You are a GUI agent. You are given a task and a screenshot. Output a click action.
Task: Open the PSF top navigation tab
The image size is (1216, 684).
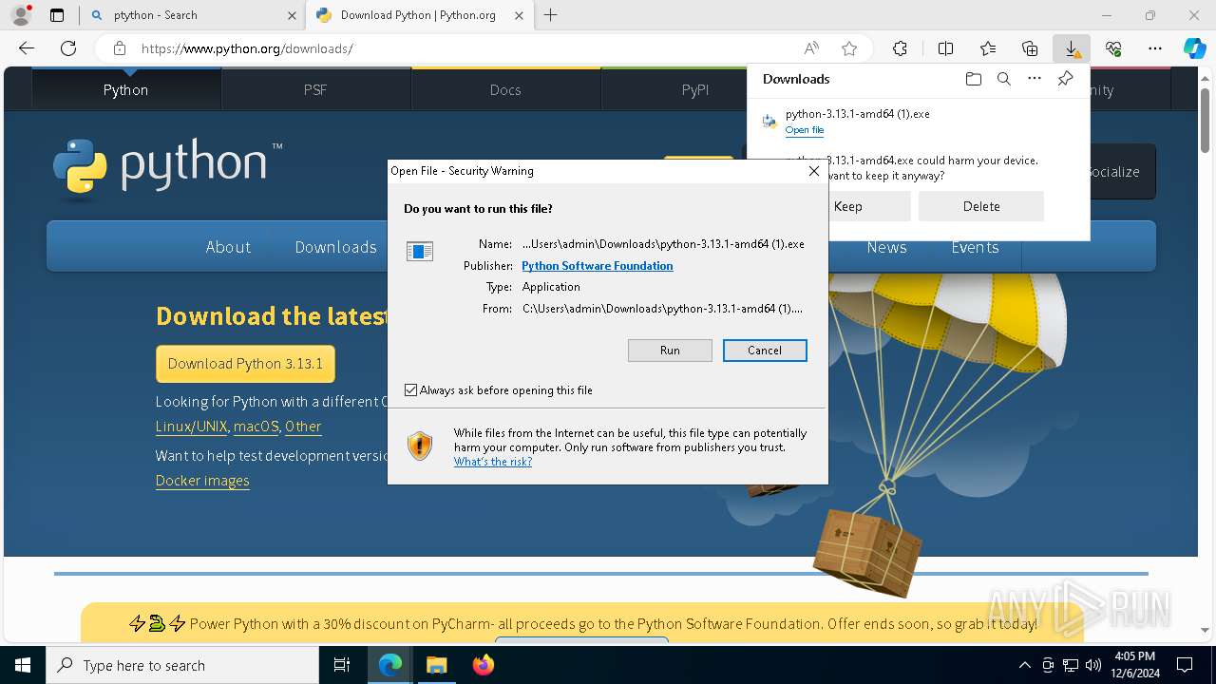(x=315, y=89)
